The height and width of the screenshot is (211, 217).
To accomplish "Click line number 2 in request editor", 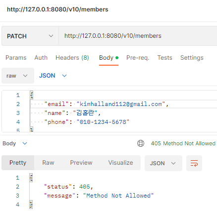I will click(x=18, y=104).
